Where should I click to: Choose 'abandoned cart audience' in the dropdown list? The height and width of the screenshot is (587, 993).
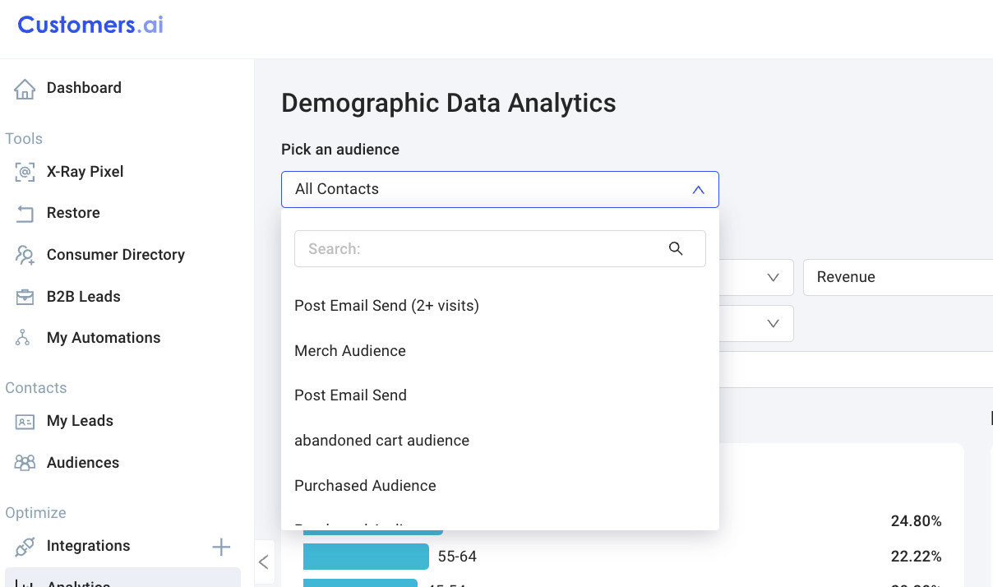[381, 440]
